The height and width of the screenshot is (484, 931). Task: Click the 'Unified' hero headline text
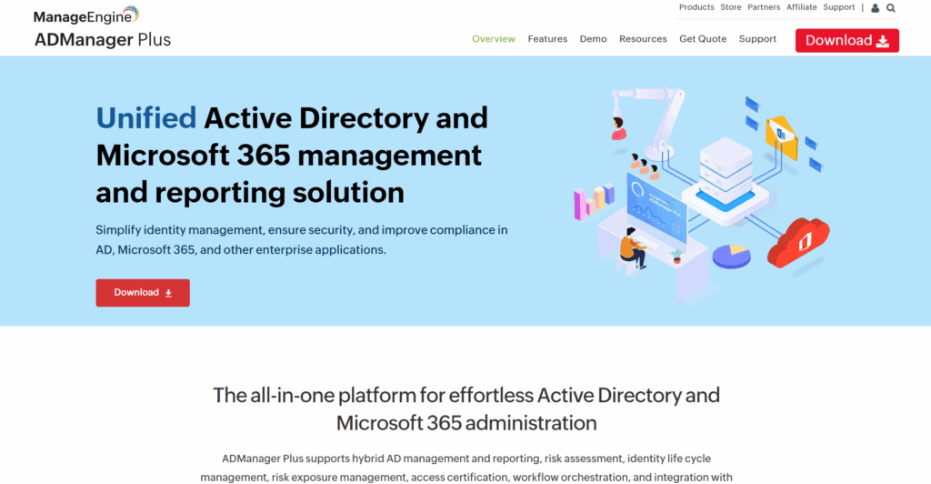point(146,117)
